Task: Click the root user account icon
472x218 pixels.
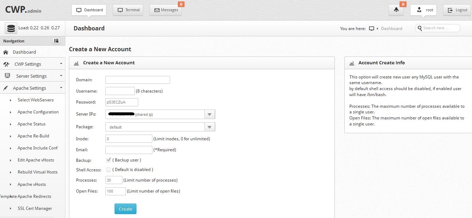Action: 419,10
